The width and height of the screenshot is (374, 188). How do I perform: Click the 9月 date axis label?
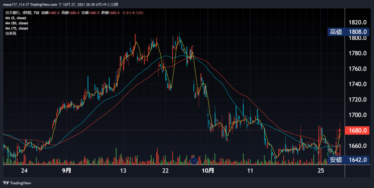tap(66, 171)
